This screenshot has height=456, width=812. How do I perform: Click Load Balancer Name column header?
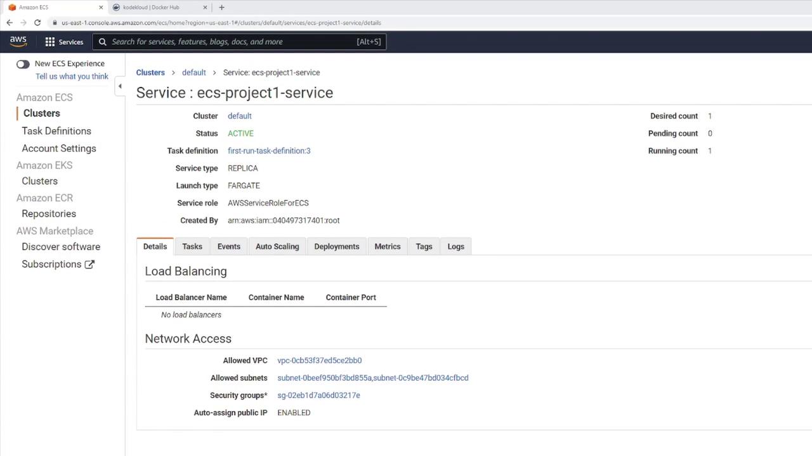(x=191, y=298)
